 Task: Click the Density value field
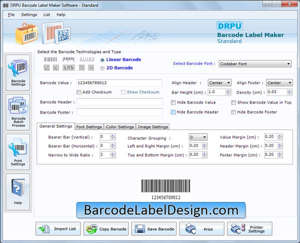click(x=277, y=92)
